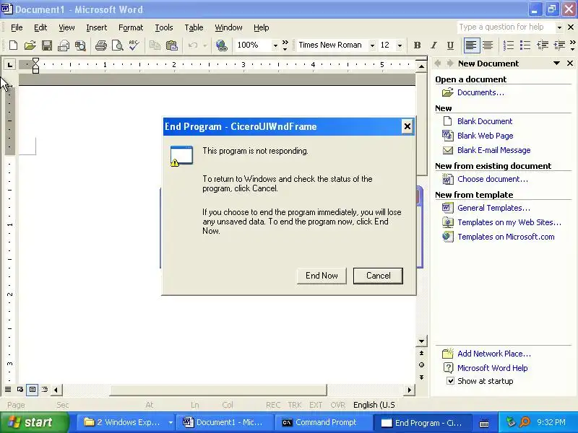Click vertical scrollbar down arrow

click(421, 341)
